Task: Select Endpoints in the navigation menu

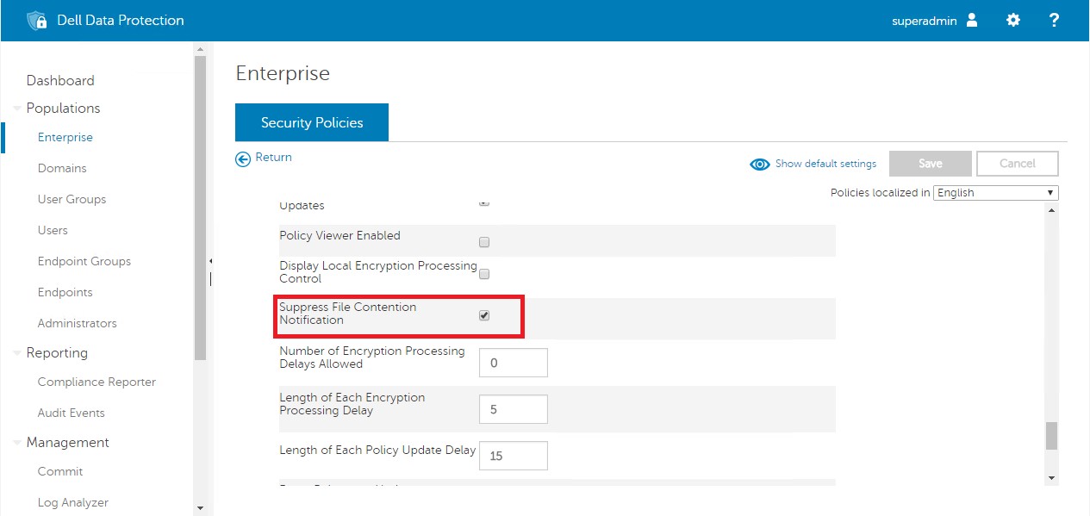Action: pyautogui.click(x=65, y=292)
